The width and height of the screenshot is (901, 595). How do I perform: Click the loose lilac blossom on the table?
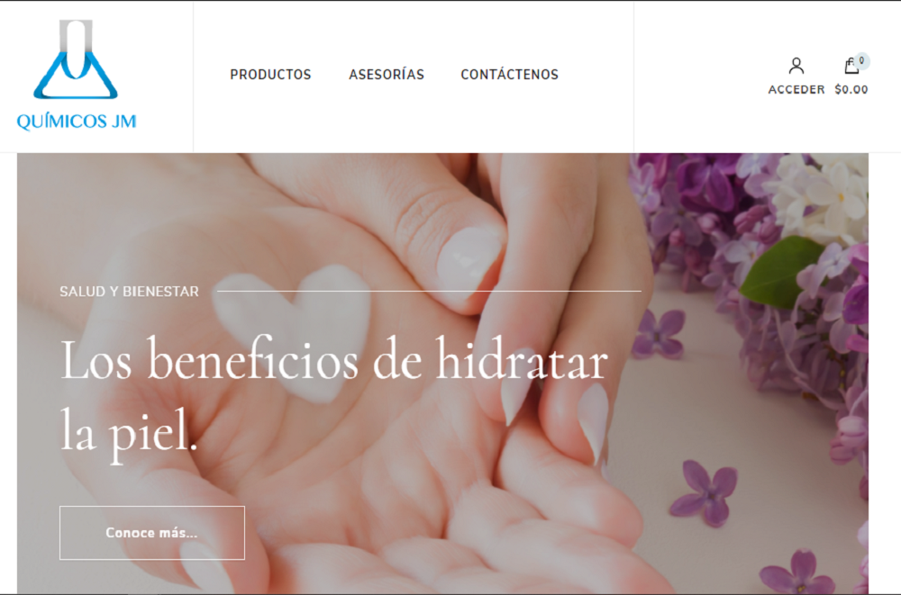pyautogui.click(x=705, y=491)
